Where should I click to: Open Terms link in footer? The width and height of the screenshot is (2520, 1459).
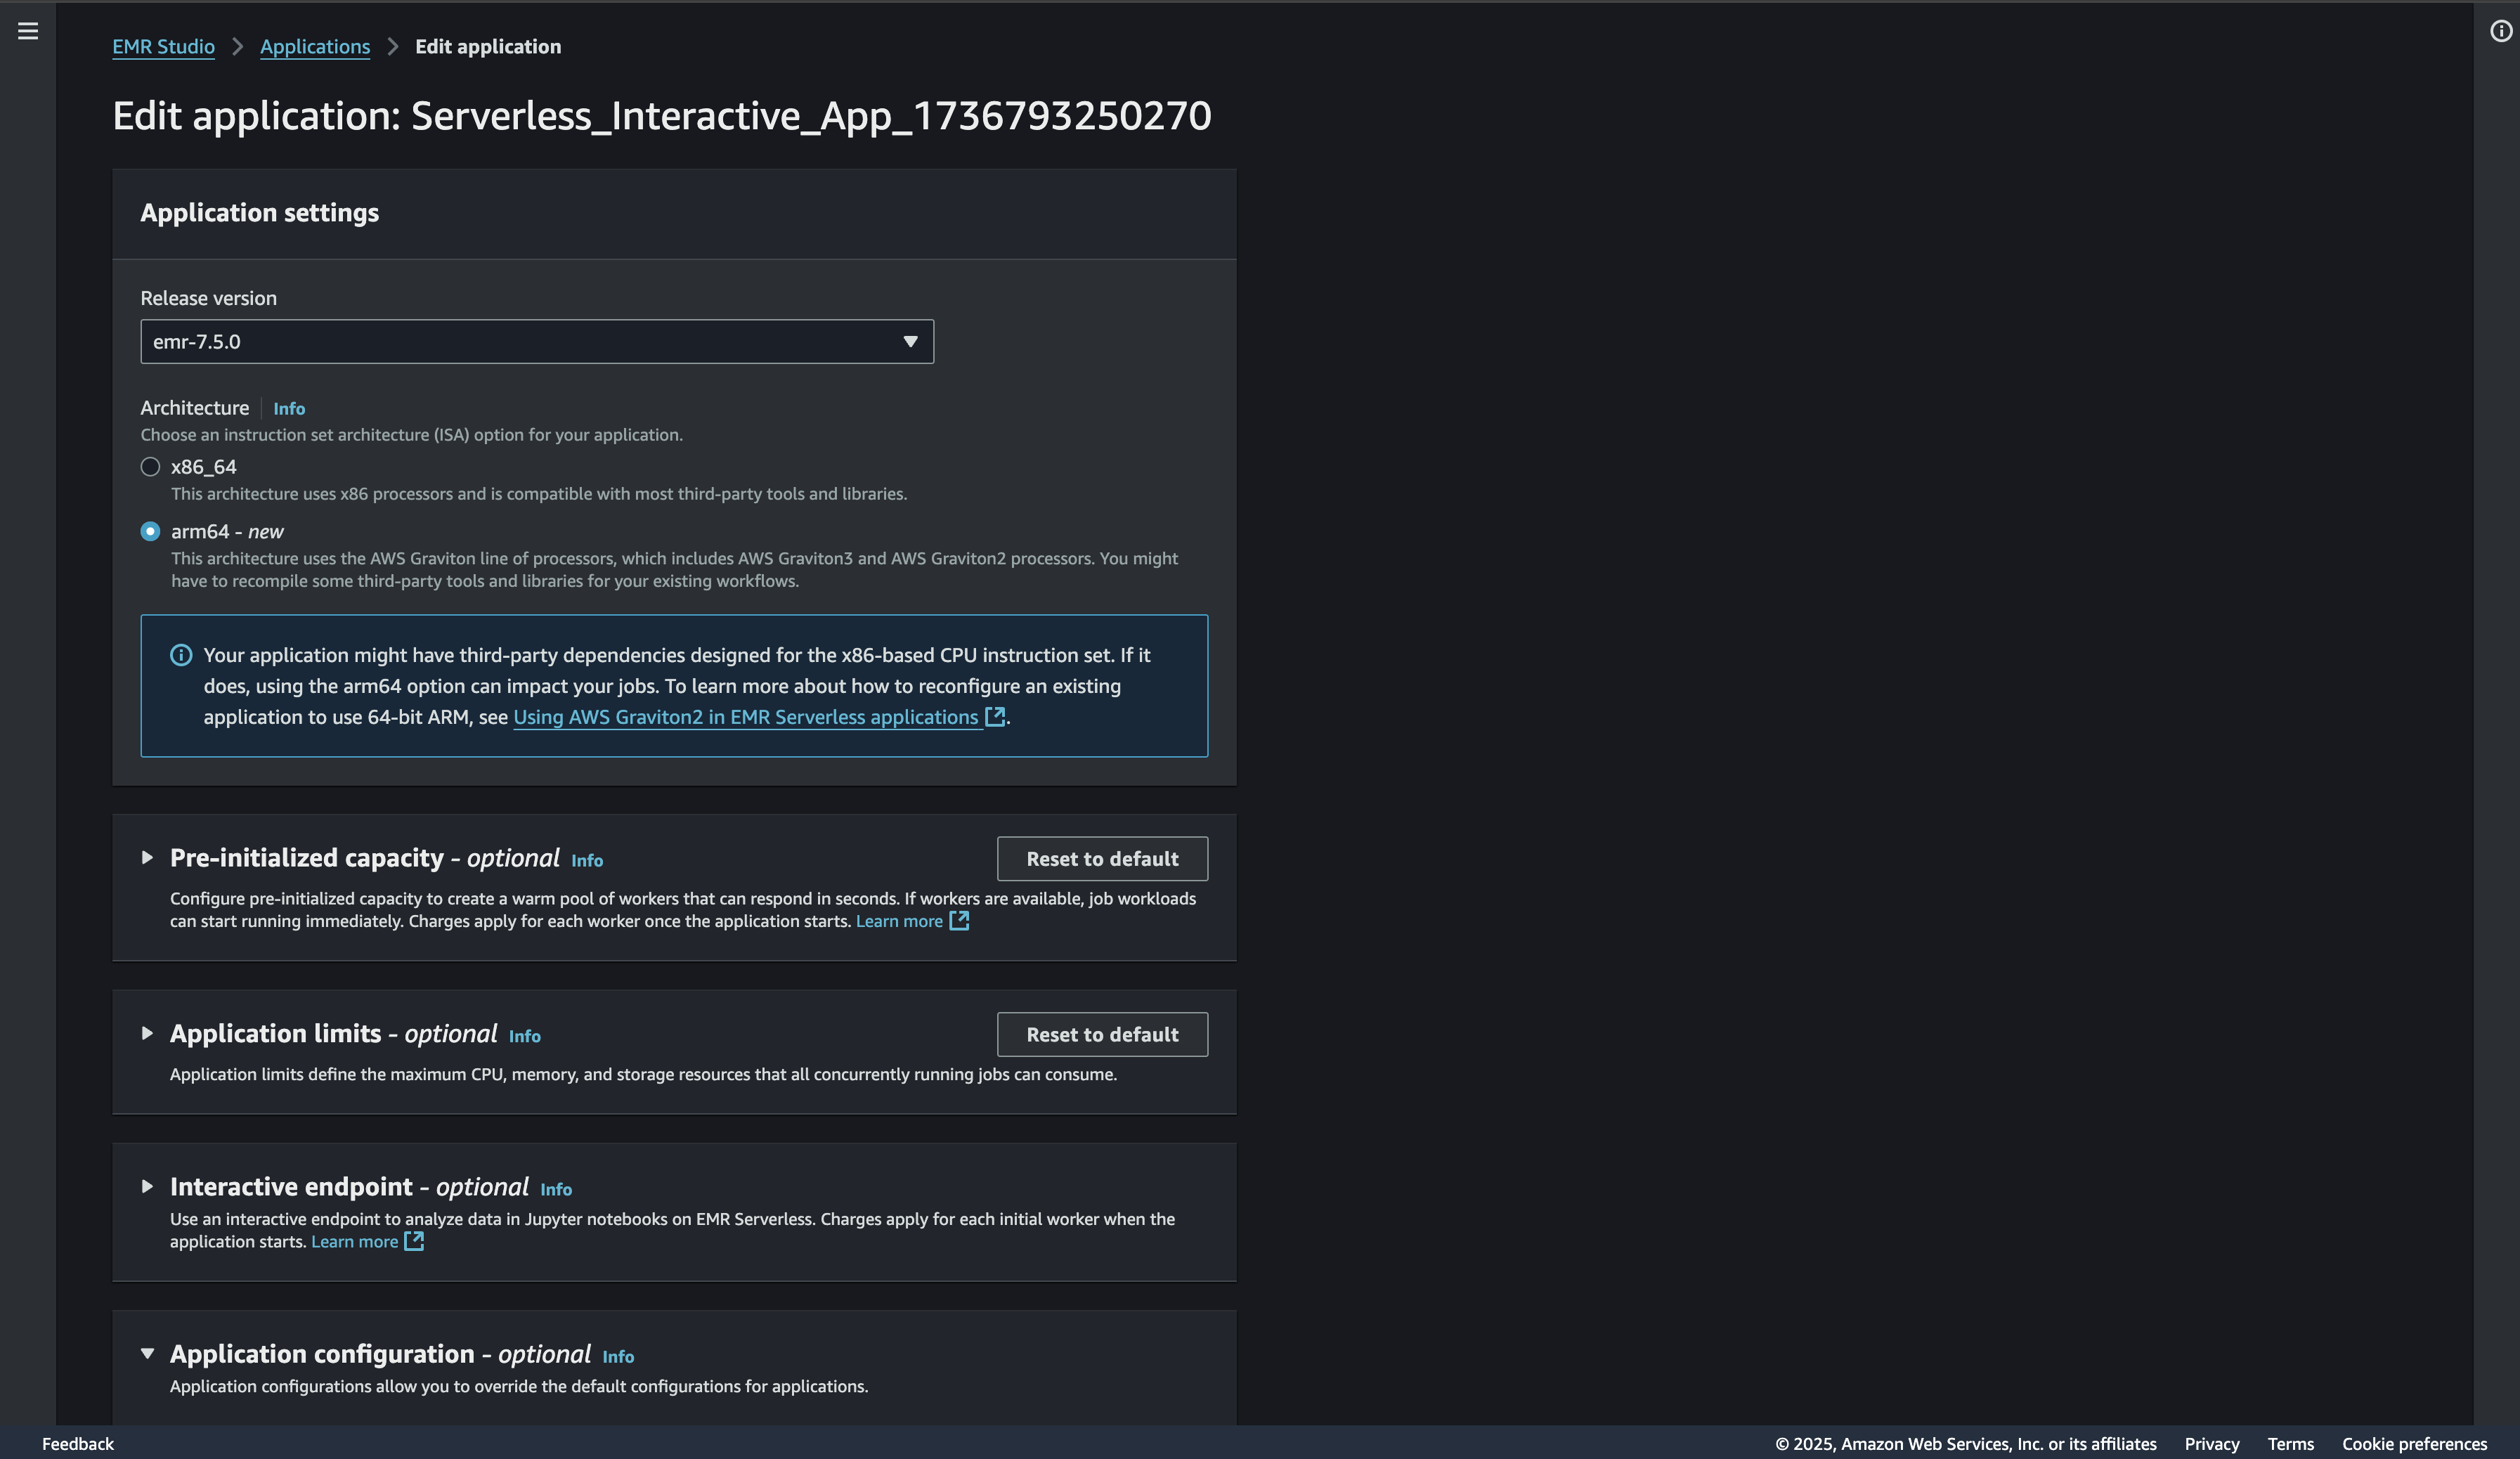click(2290, 1444)
